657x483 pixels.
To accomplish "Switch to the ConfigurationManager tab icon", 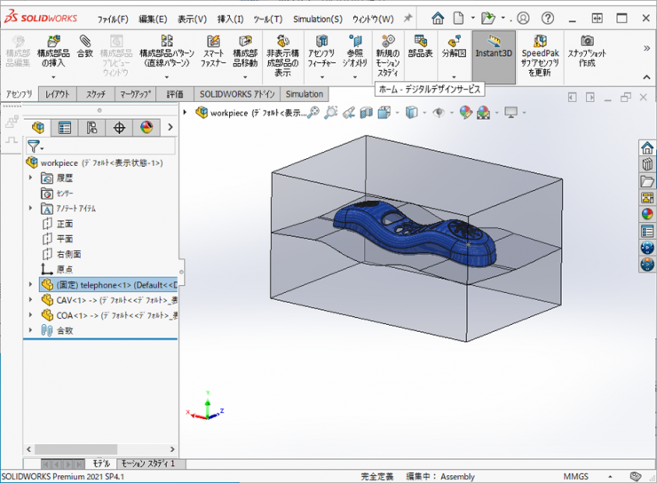I will click(x=91, y=128).
